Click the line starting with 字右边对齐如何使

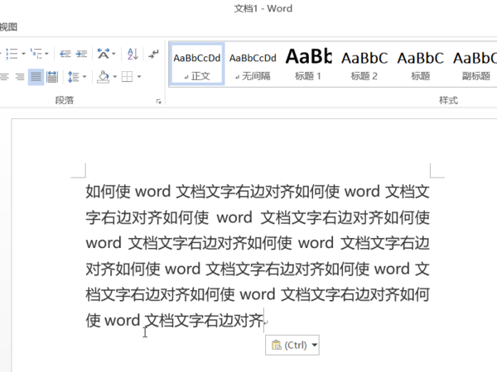258,217
